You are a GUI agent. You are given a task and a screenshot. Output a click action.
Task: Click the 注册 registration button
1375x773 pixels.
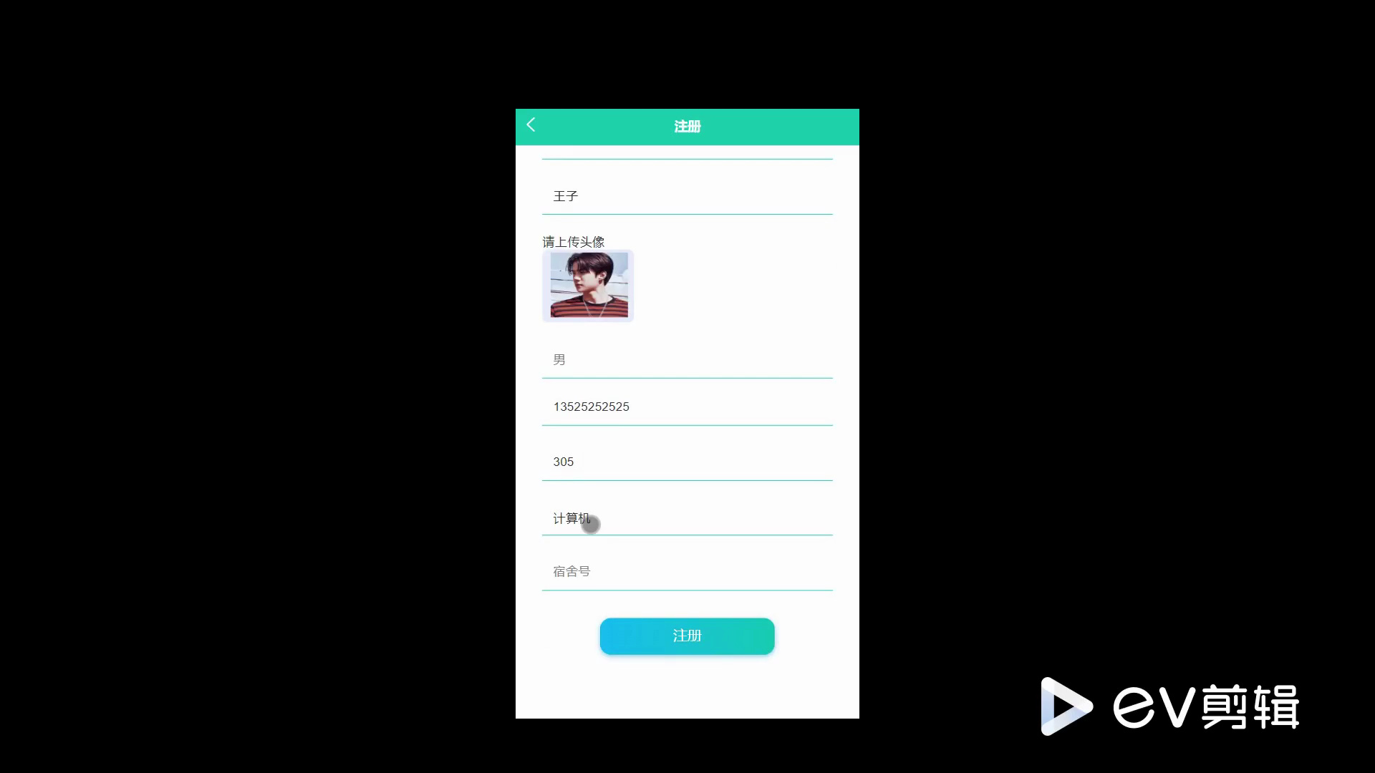point(687,635)
